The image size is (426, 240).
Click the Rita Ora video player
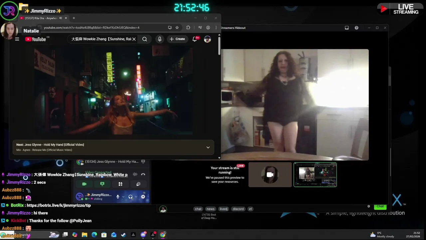click(113, 90)
